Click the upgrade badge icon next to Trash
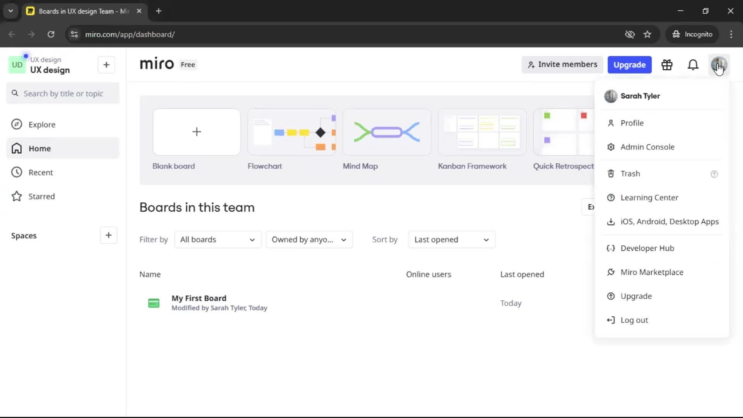 [714, 174]
